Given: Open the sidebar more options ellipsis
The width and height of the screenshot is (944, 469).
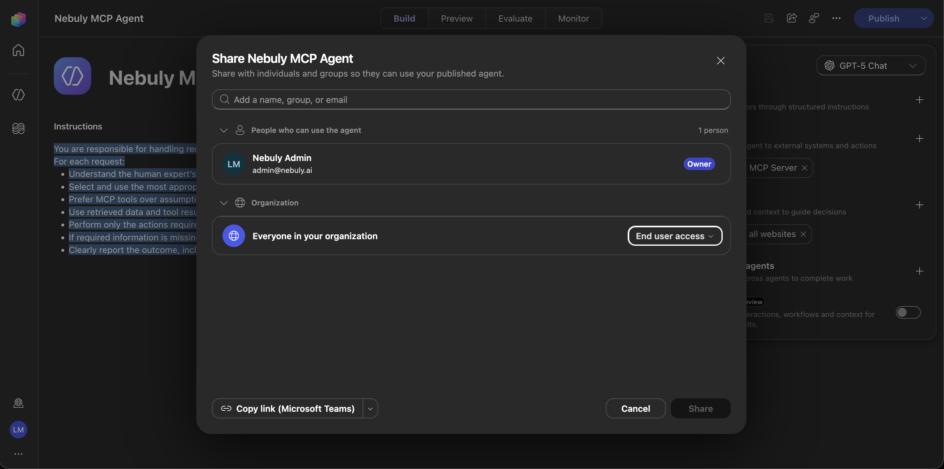Looking at the screenshot, I should point(18,454).
